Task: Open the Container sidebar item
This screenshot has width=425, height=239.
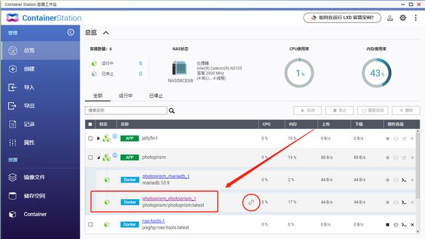Action: click(x=41, y=214)
